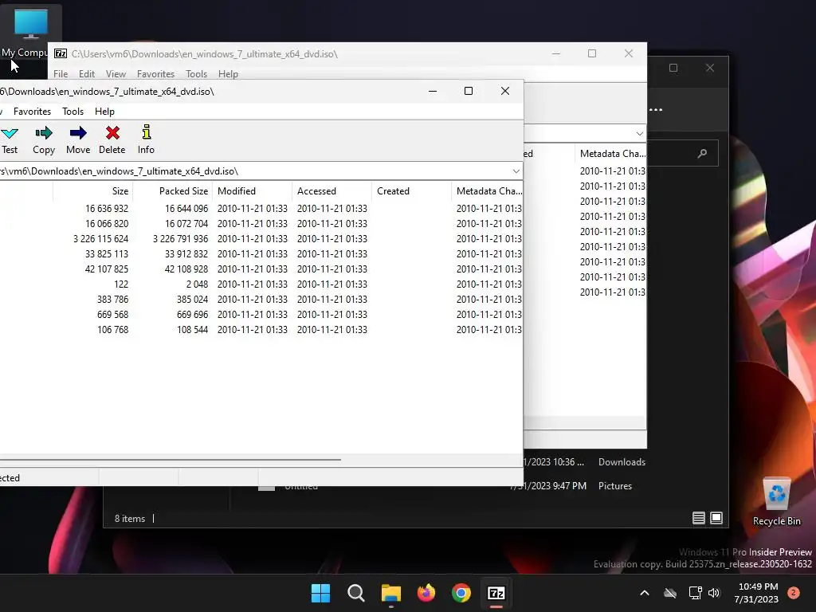Select the row with size 106 768
The width and height of the screenshot is (816, 612).
click(261, 329)
